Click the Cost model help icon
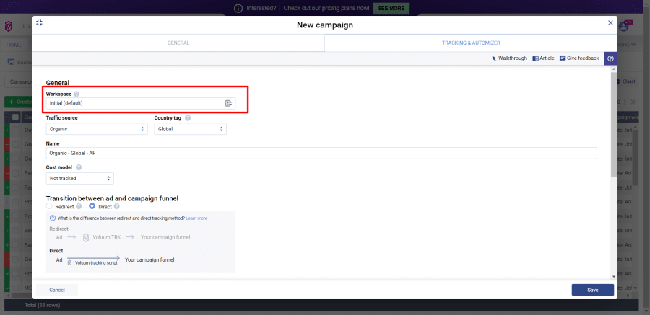Image resolution: width=650 pixels, height=315 pixels. click(x=79, y=167)
